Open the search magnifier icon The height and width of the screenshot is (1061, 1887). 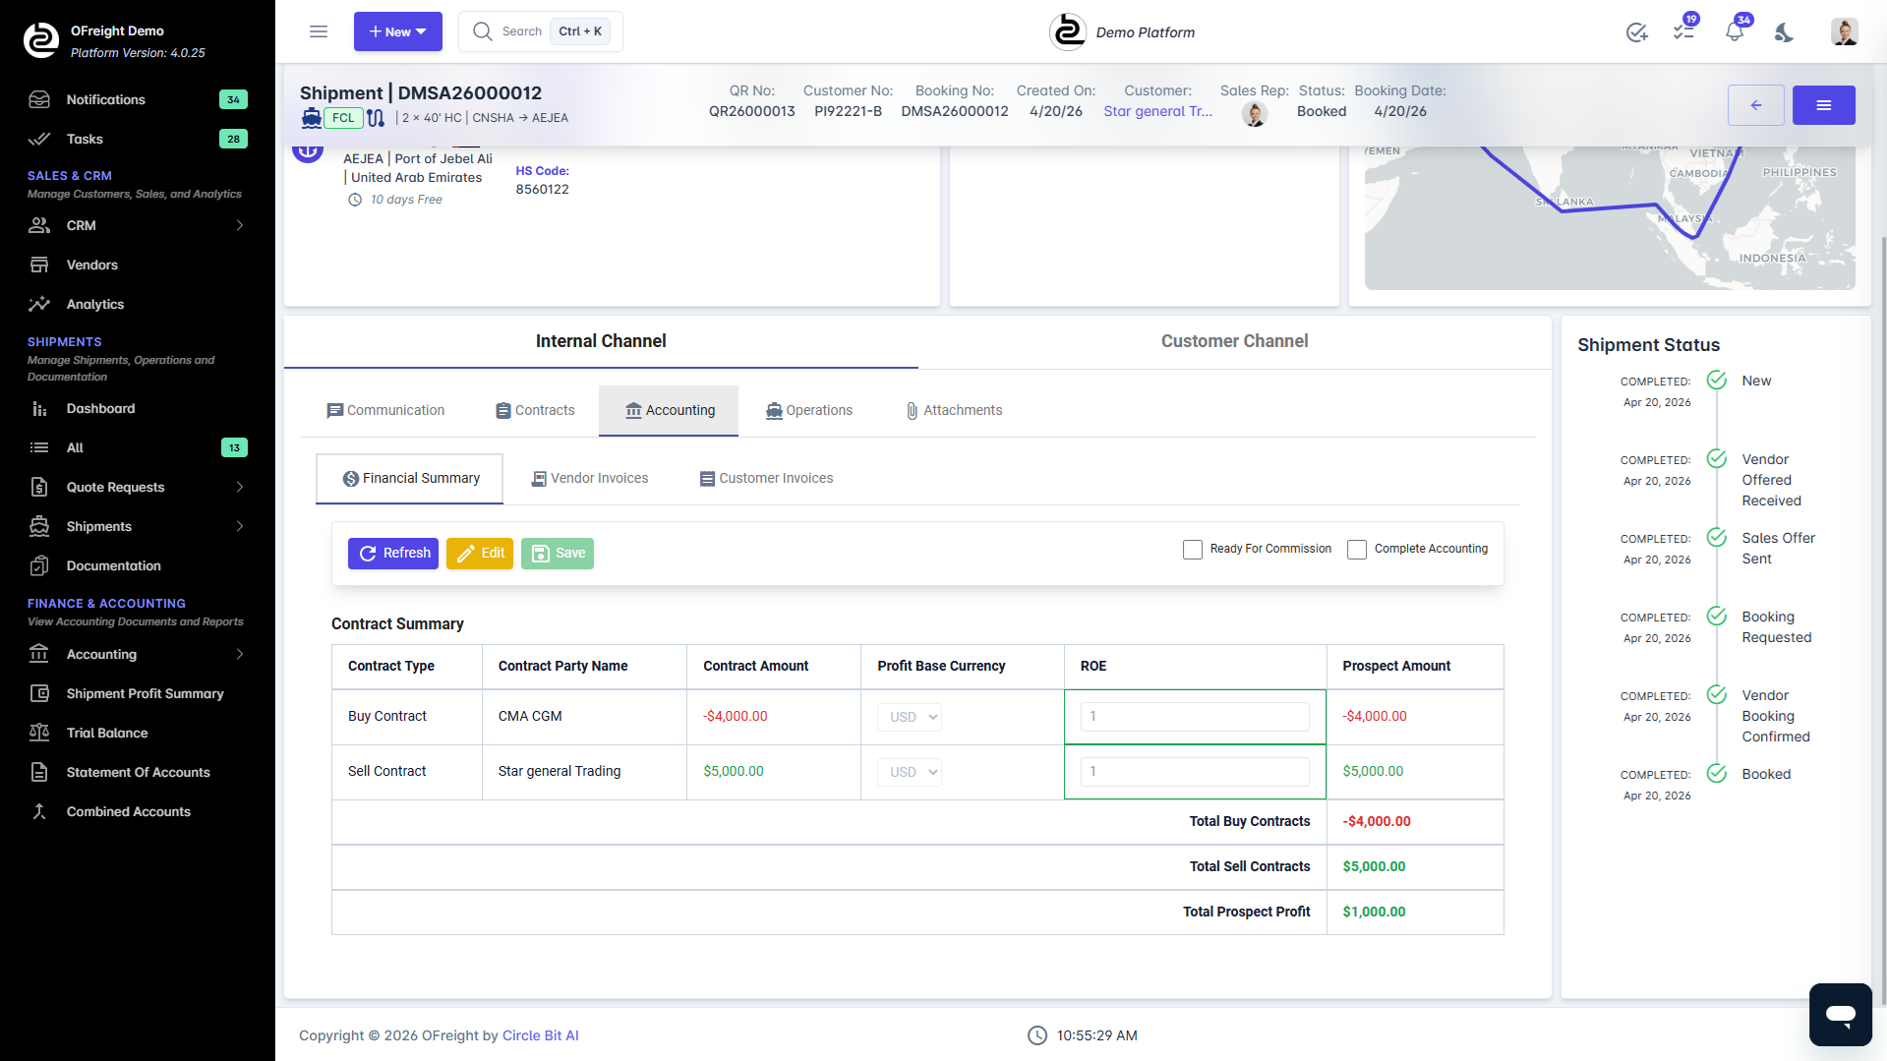pyautogui.click(x=482, y=31)
